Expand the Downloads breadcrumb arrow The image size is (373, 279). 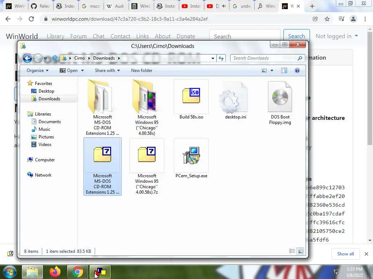119,58
